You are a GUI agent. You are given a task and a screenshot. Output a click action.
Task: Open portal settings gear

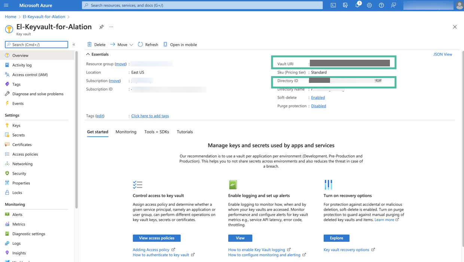pyautogui.click(x=369, y=5)
